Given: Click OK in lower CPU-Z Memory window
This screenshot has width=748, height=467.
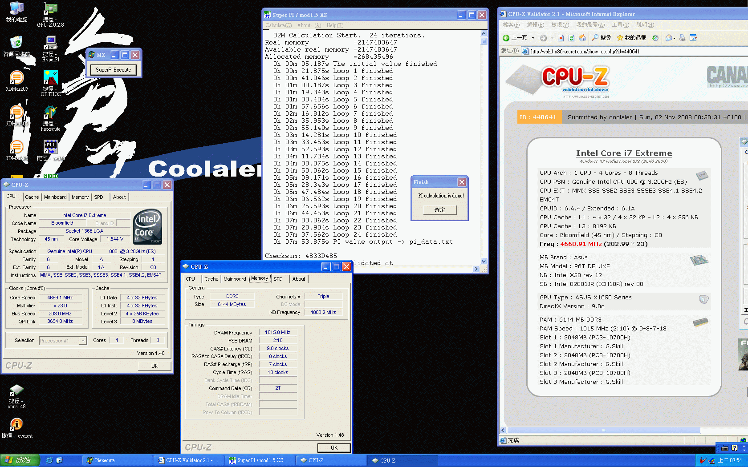Looking at the screenshot, I should point(334,448).
